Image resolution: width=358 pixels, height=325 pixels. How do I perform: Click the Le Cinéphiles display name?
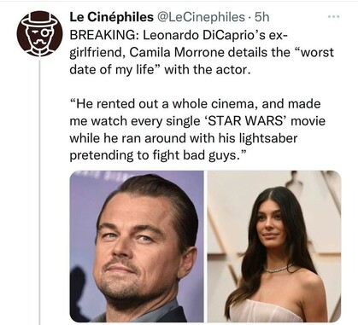click(112, 17)
